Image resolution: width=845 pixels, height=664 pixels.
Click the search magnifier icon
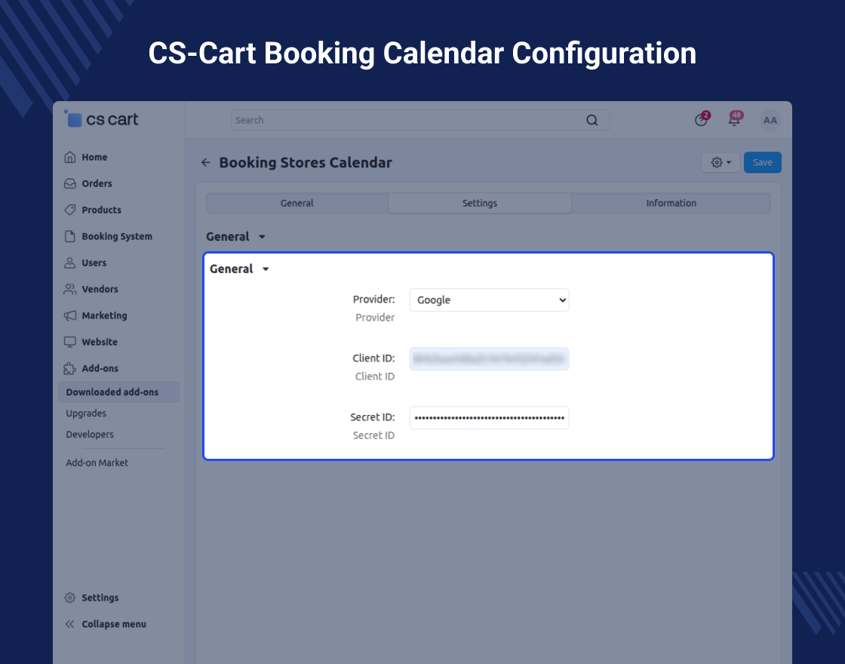[x=592, y=120]
